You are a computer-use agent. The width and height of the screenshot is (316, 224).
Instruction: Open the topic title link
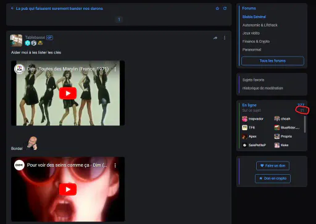(59, 9)
